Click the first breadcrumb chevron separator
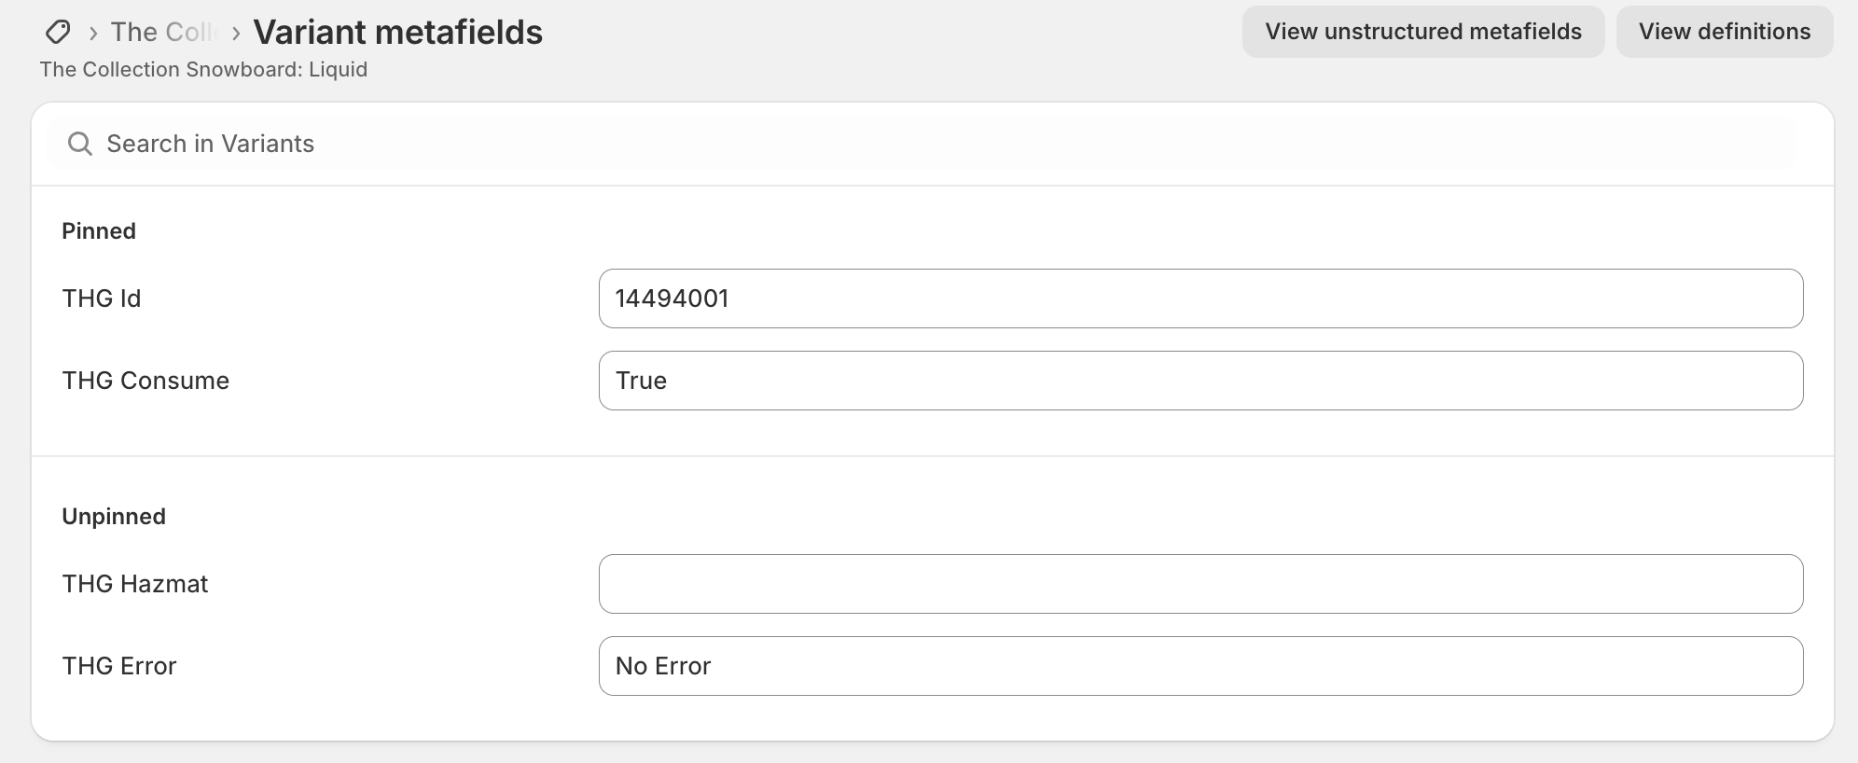This screenshot has width=1858, height=763. [x=93, y=34]
